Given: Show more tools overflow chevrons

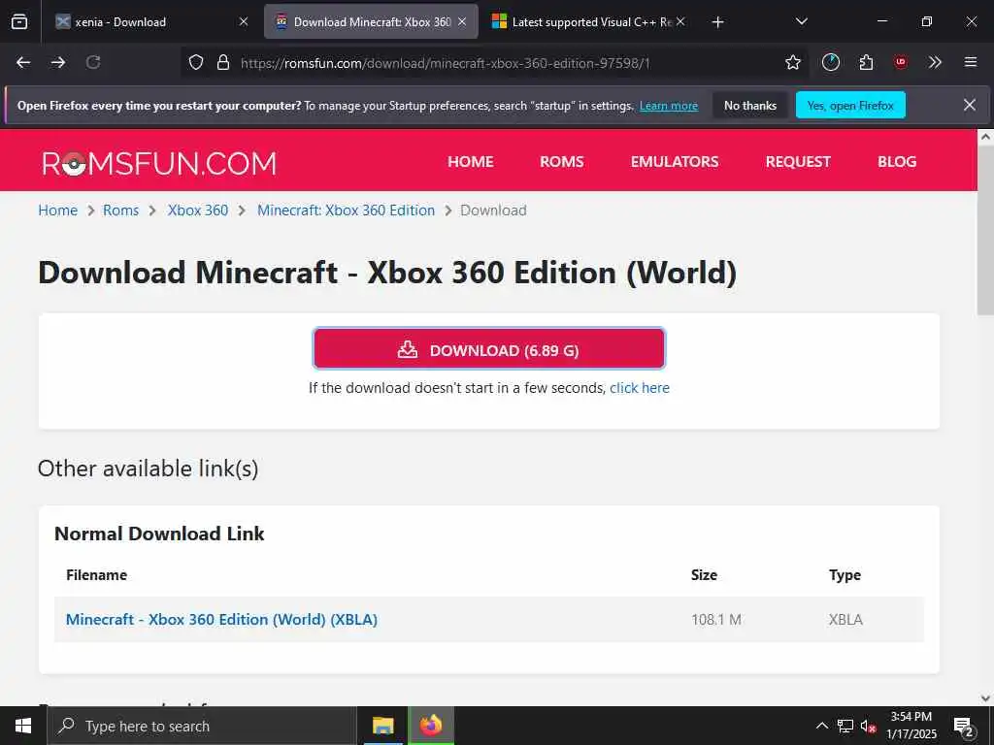Looking at the screenshot, I should click(935, 62).
